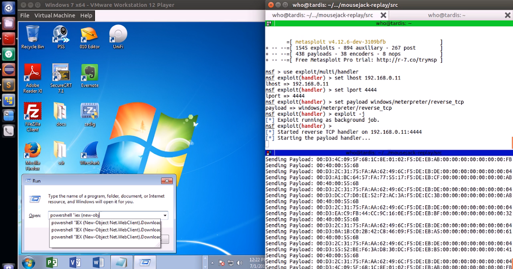Click '438 payloads - 38 encoders - 8 nops' text
Image resolution: width=513 pixels, height=269 pixels.
[348, 54]
